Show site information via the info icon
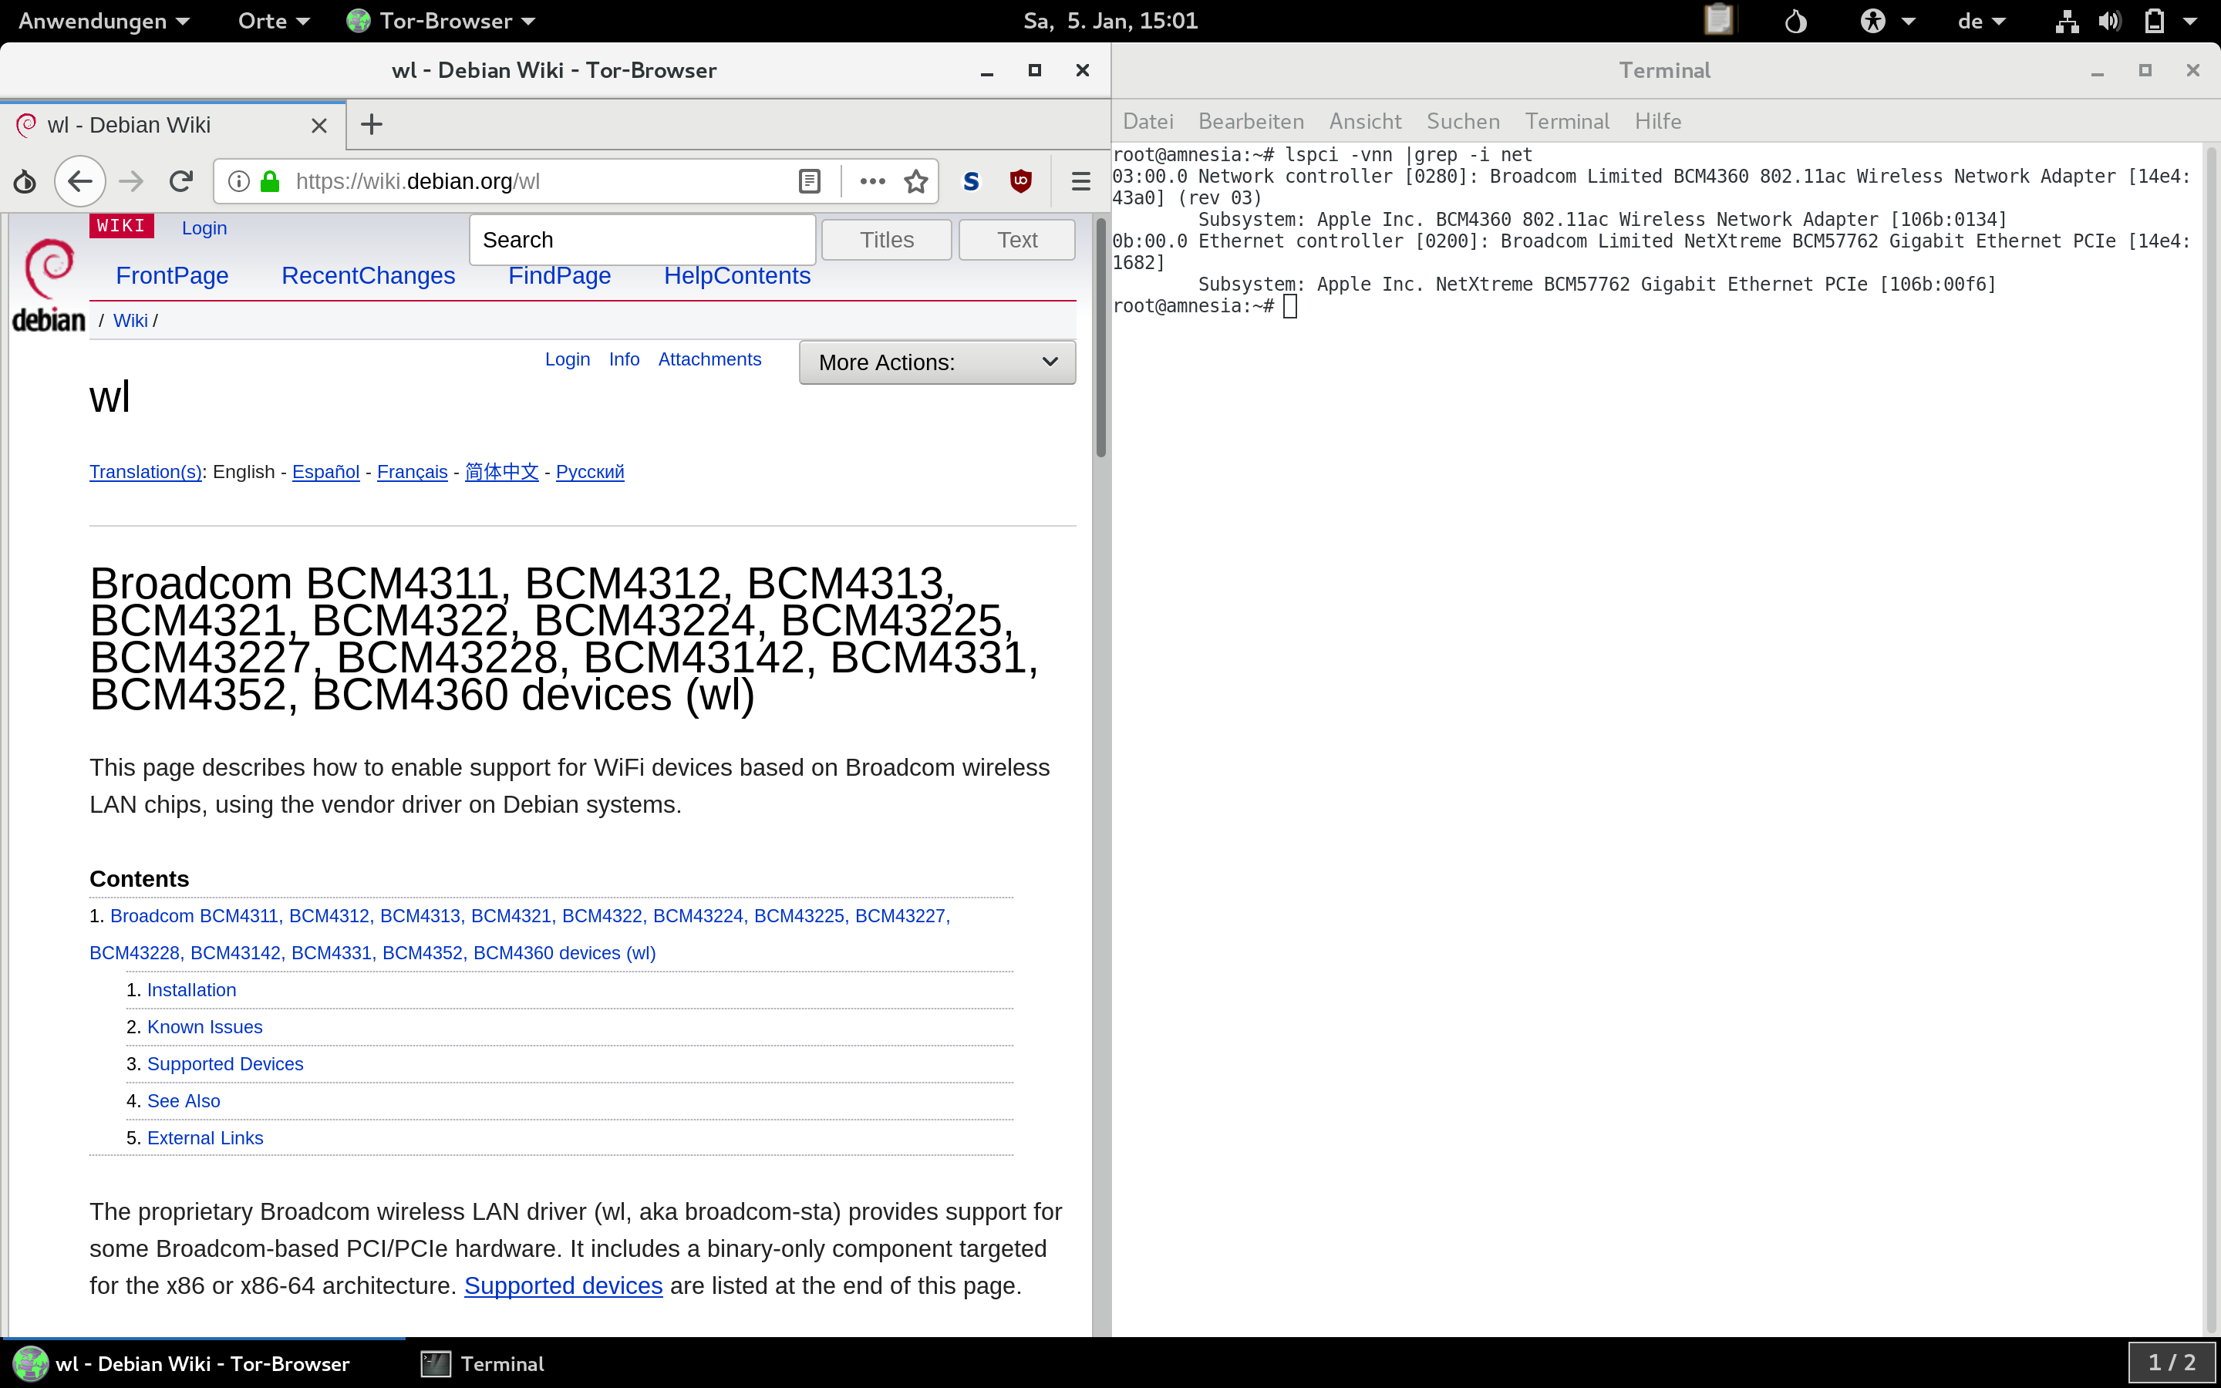 238,182
